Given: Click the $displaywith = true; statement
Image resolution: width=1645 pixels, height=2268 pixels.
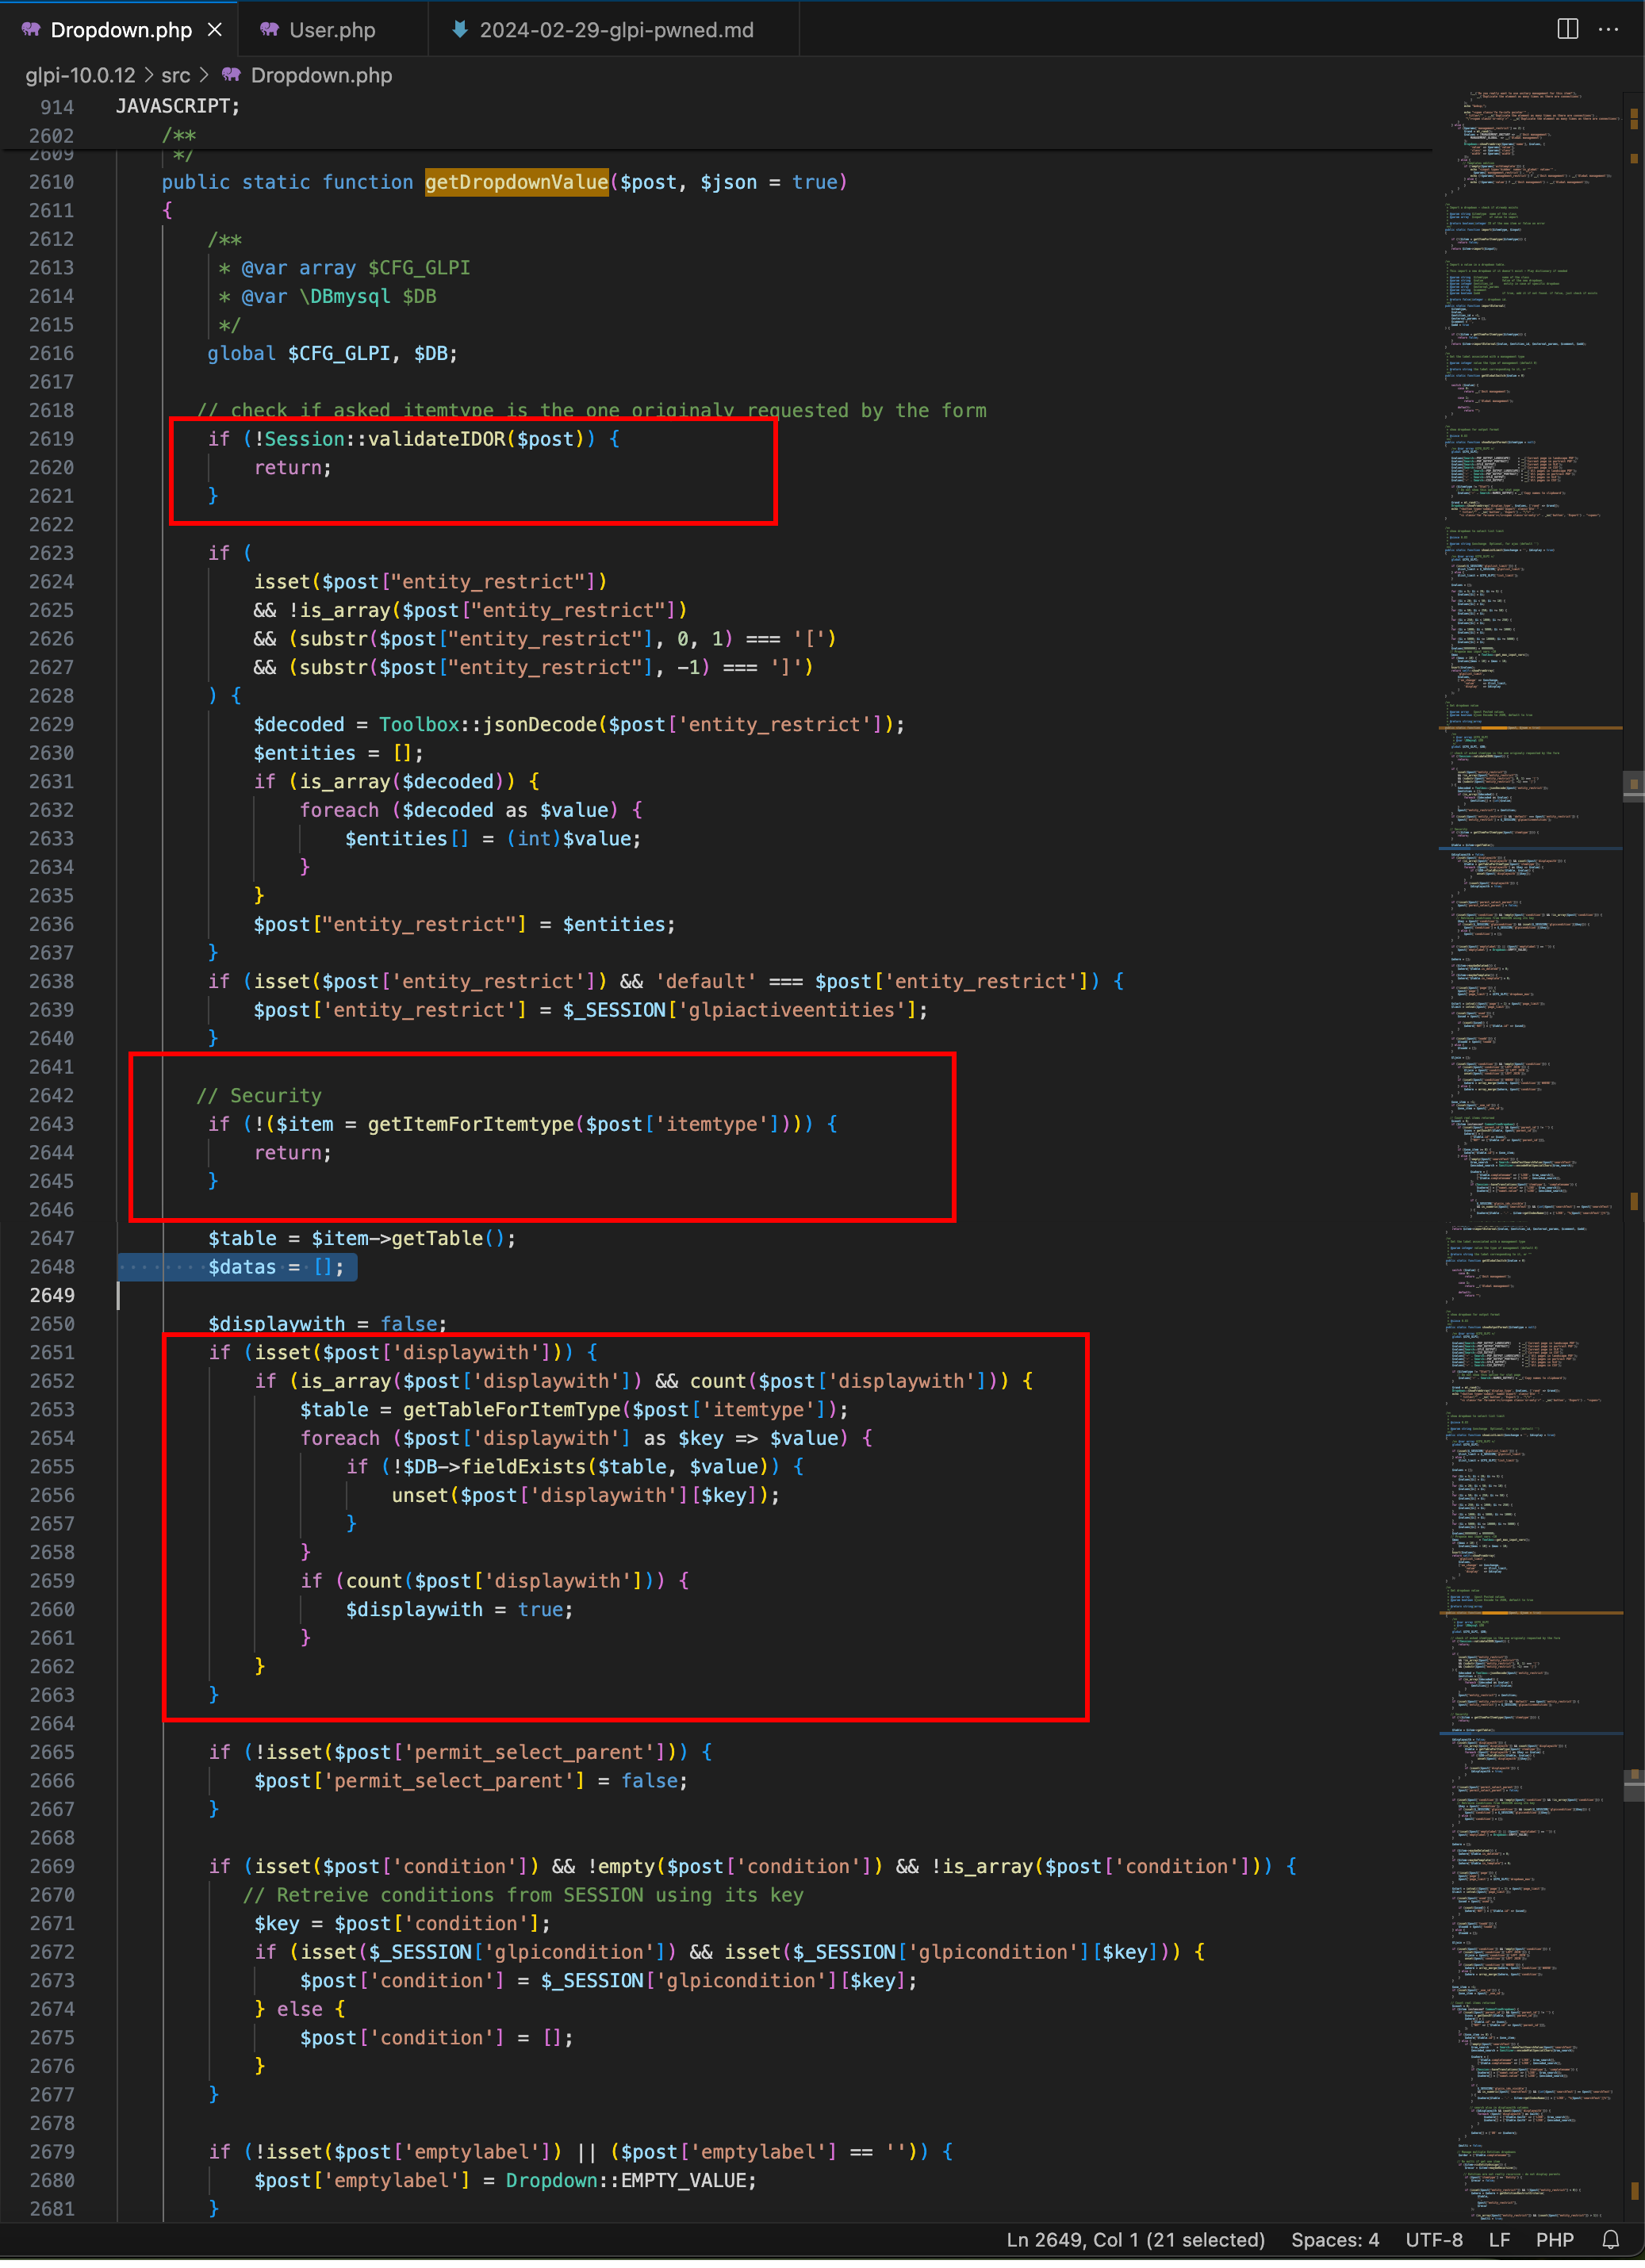Looking at the screenshot, I should point(459,1609).
